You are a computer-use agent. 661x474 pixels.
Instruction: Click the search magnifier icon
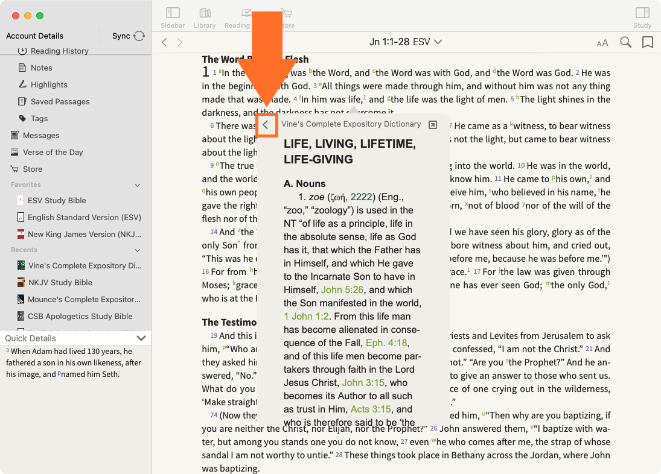(x=625, y=42)
